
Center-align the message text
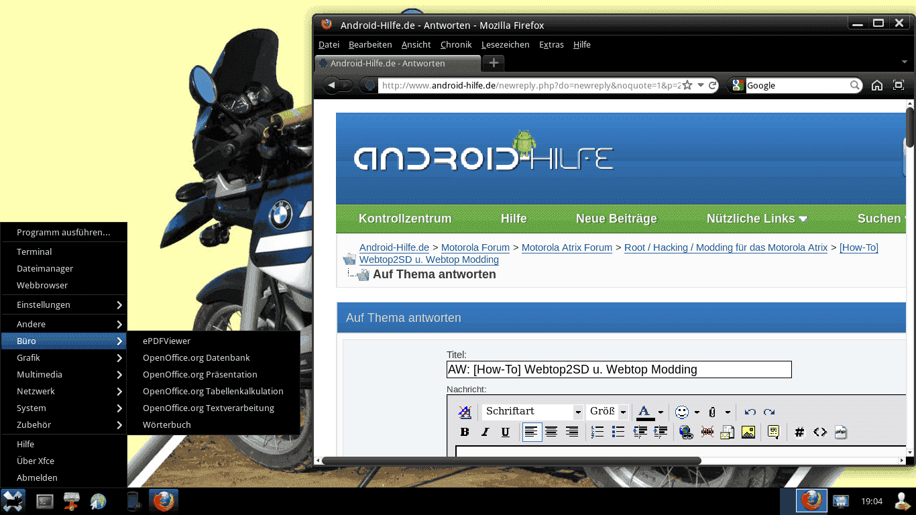[x=552, y=433]
